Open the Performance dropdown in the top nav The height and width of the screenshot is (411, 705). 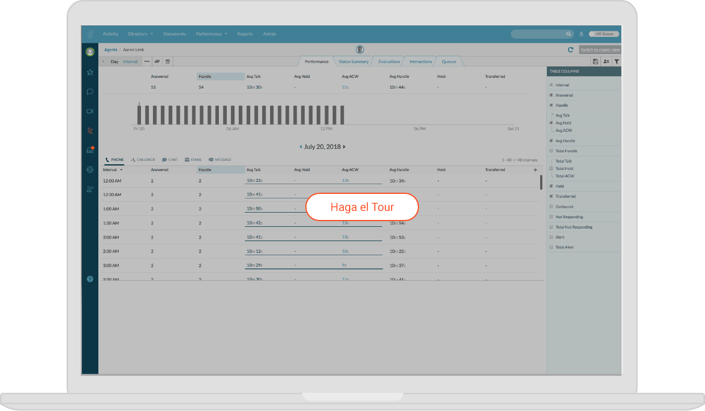coord(211,34)
